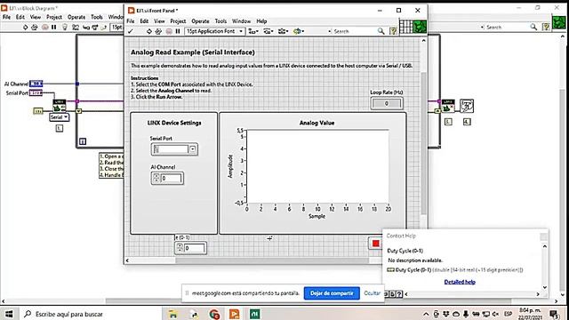Open Window menu in Front Panel
569x320 pixels.
[x=241, y=21]
